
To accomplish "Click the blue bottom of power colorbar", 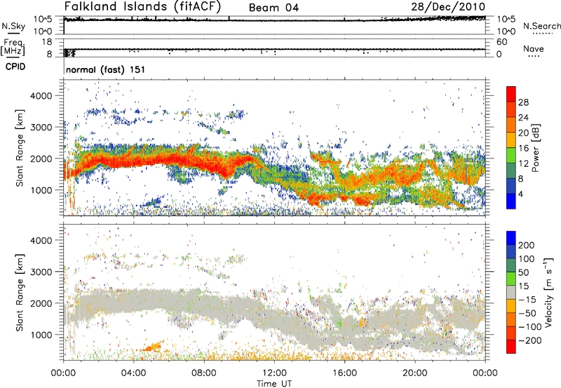I will pyautogui.click(x=511, y=201).
